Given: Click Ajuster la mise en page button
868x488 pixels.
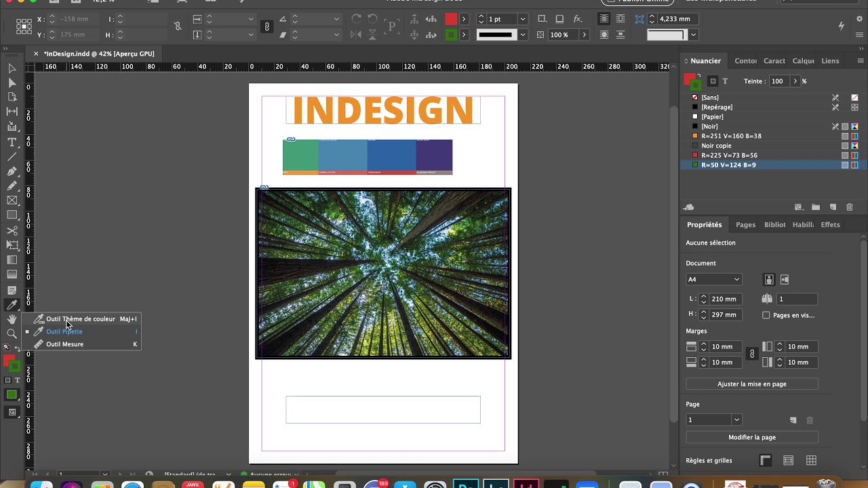Looking at the screenshot, I should pos(752,384).
